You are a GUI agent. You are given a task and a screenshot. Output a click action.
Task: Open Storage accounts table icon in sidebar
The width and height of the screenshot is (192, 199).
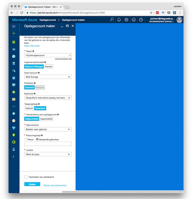(x=14, y=99)
